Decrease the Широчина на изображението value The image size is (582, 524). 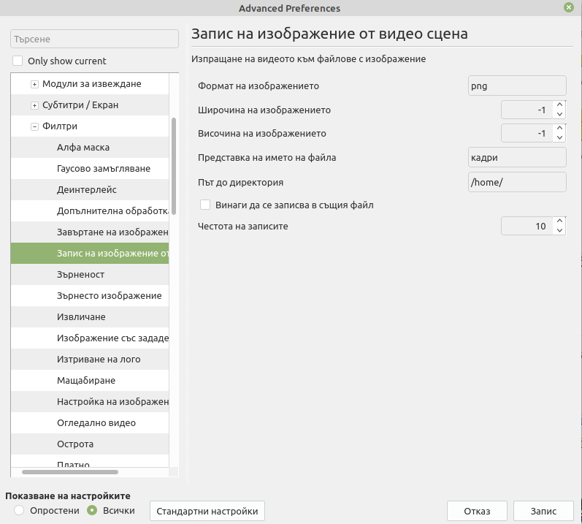click(x=559, y=115)
